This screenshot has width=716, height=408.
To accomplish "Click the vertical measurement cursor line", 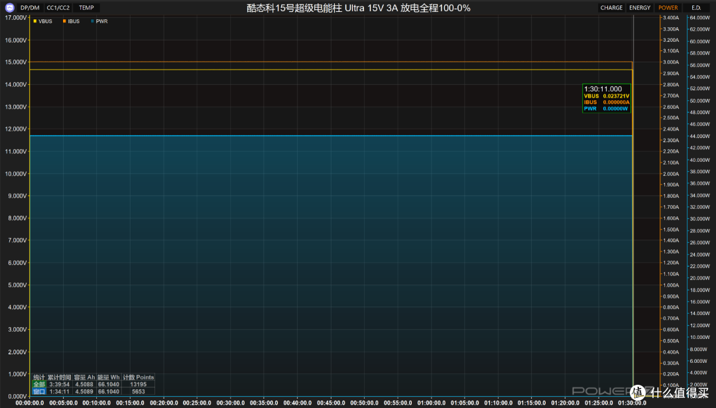I will [633, 206].
